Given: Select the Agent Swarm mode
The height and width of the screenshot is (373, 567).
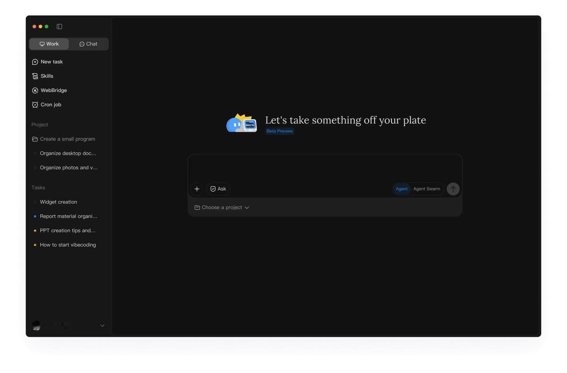Looking at the screenshot, I should click(x=427, y=189).
